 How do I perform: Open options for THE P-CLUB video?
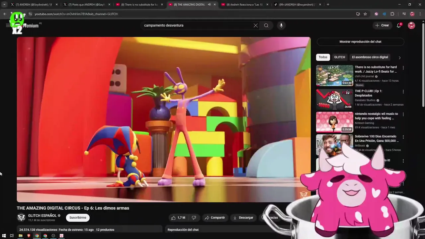(403, 92)
